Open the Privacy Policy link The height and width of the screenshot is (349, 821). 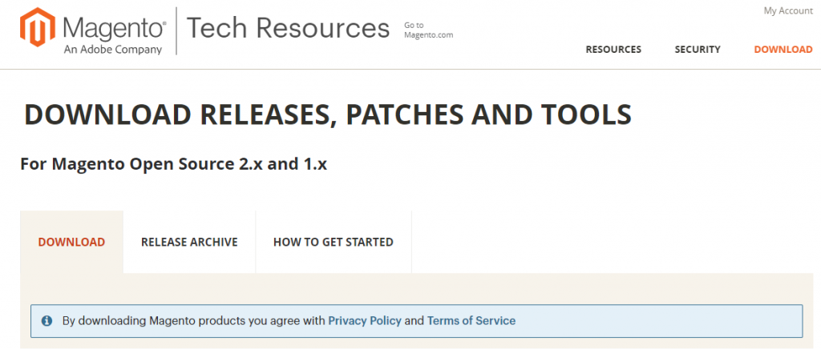(x=365, y=320)
